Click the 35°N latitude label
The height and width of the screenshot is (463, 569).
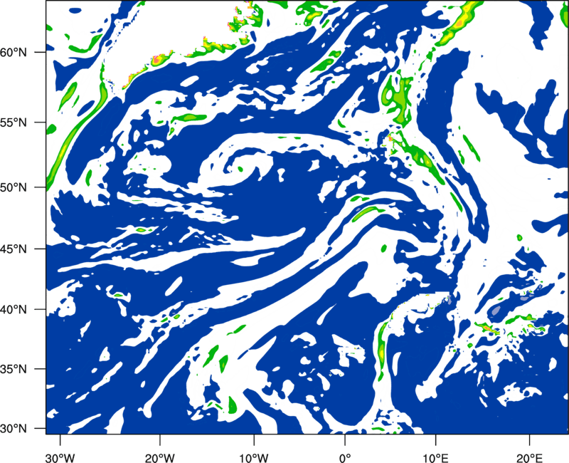[x=14, y=369]
